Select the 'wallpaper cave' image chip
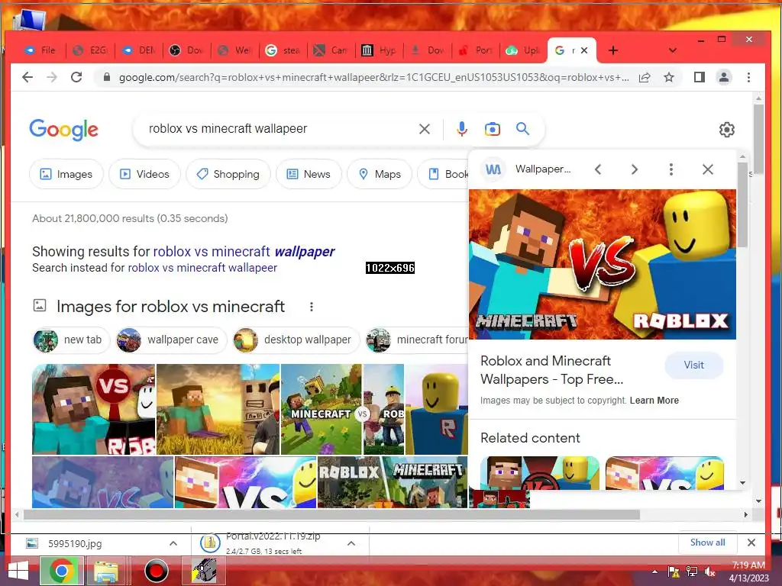Viewport: 782px width, 586px height. pos(171,340)
